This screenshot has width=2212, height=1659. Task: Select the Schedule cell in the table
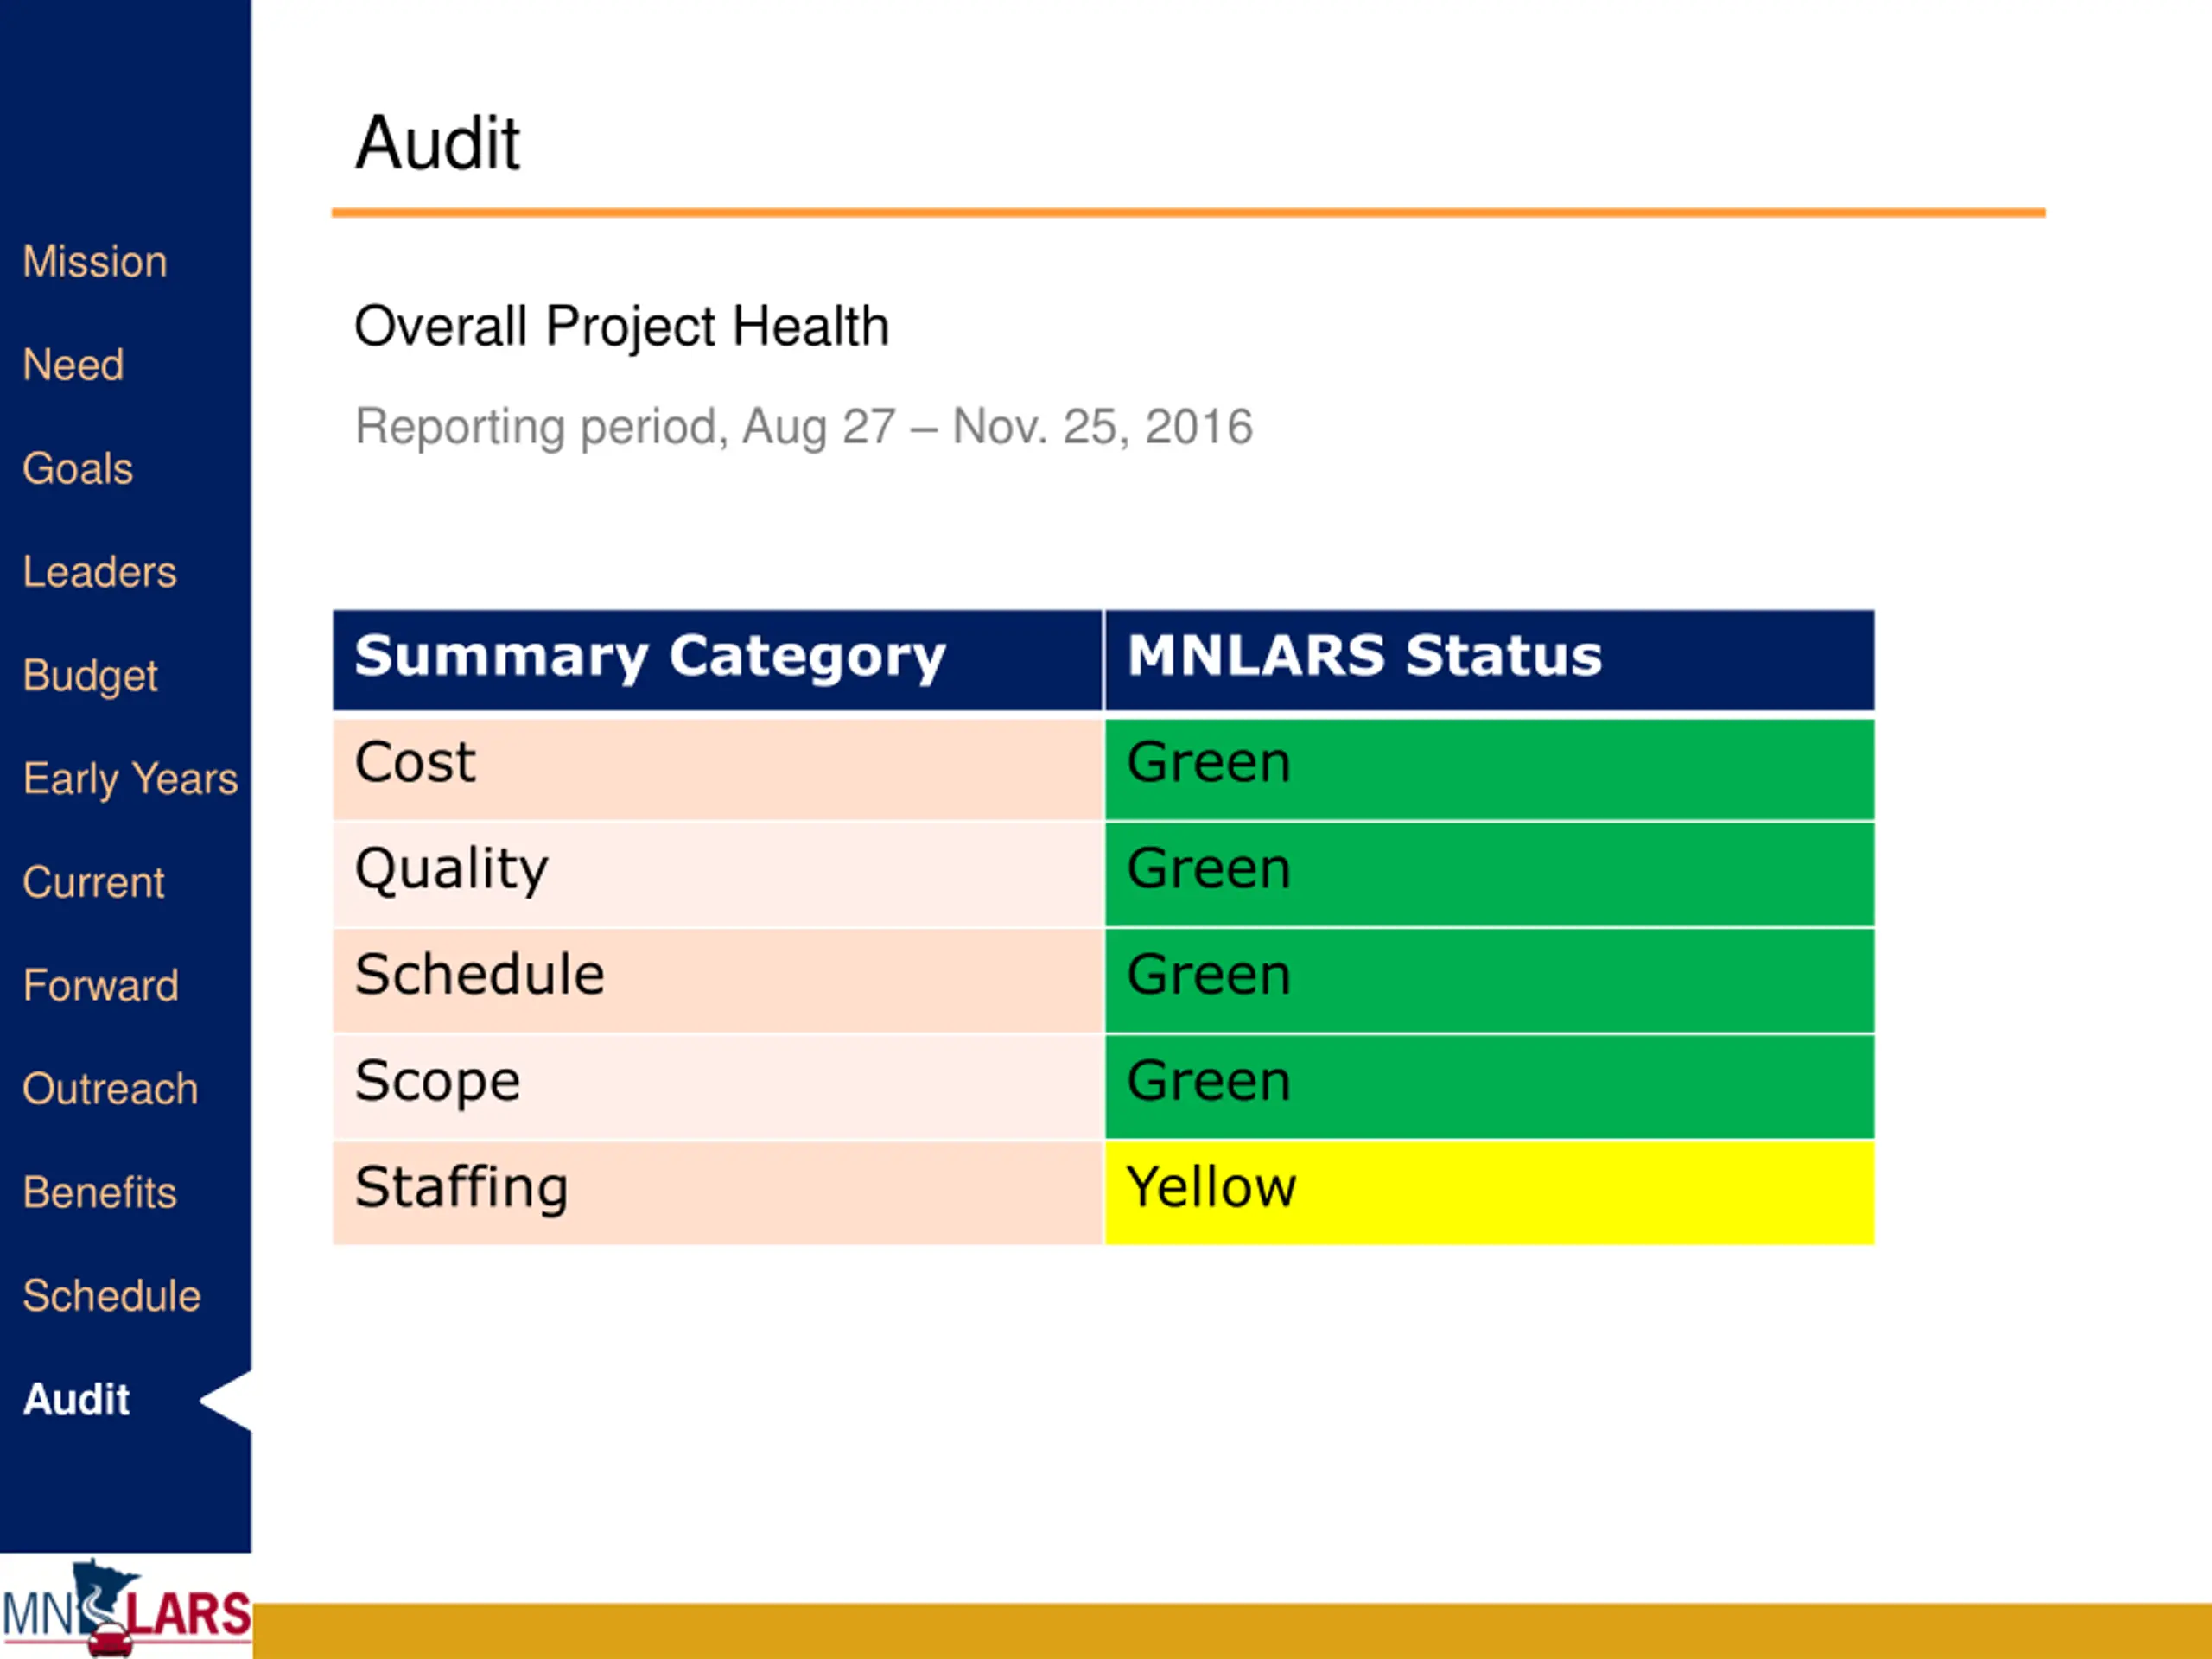718,981
